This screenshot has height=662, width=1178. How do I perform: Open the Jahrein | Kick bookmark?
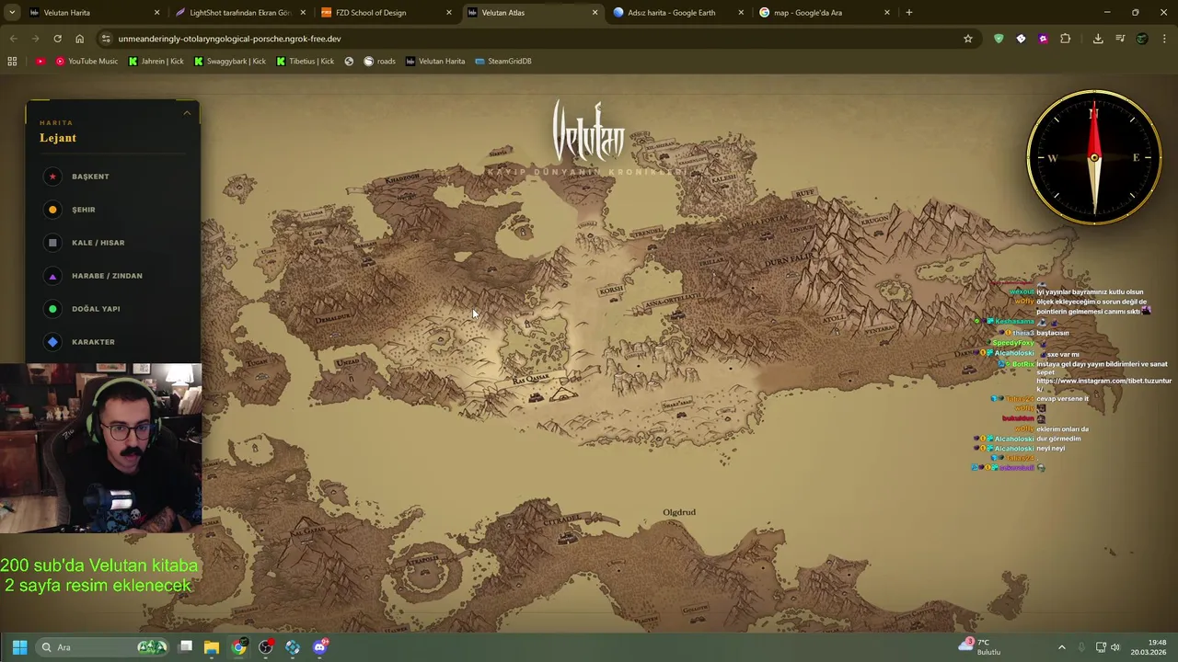[156, 61]
